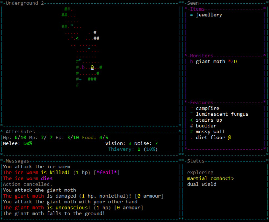Click the Monsters section header

201,56
